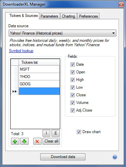Open the Symbol lookup link
126x167 pixels.
tap(21, 51)
